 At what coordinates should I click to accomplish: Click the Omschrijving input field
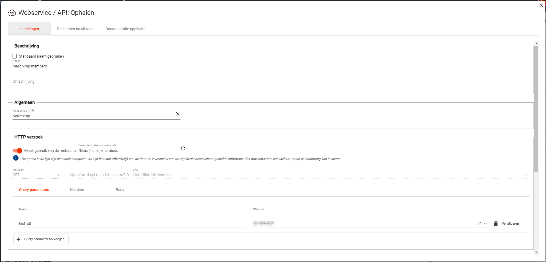[x=269, y=81]
